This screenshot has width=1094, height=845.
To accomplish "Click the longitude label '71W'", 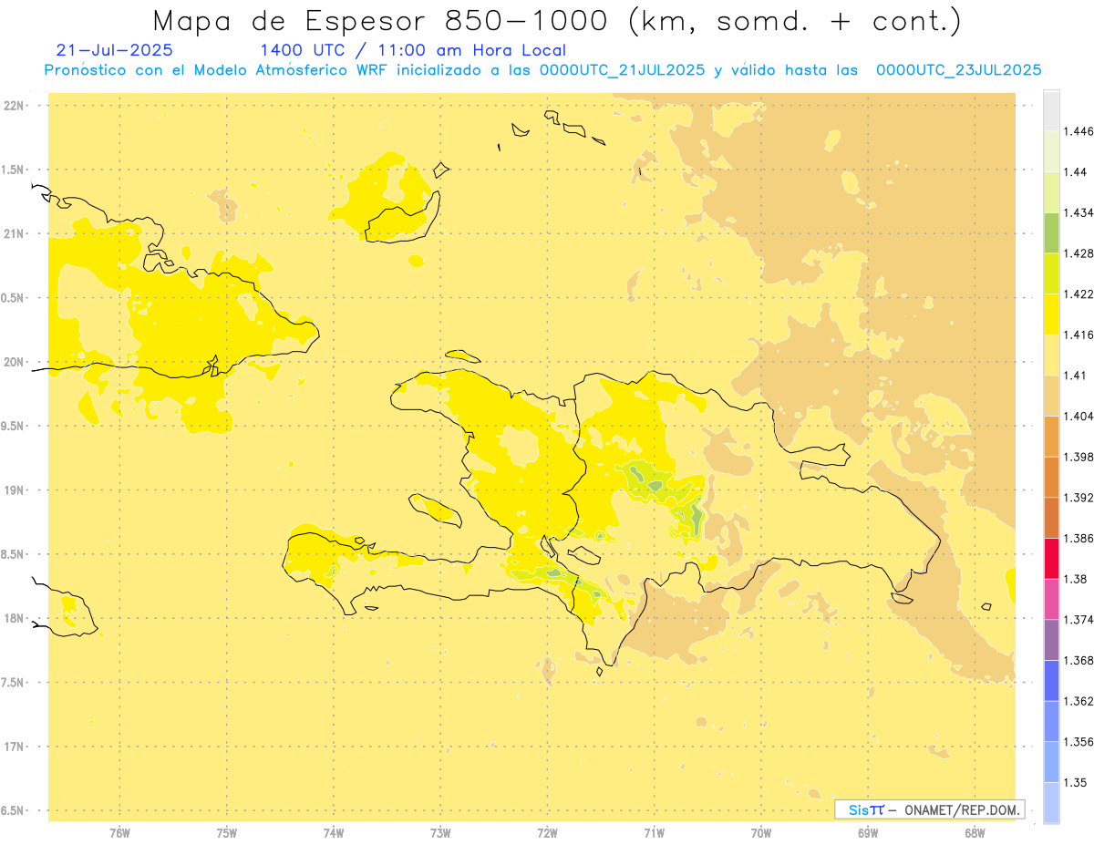I will click(654, 832).
